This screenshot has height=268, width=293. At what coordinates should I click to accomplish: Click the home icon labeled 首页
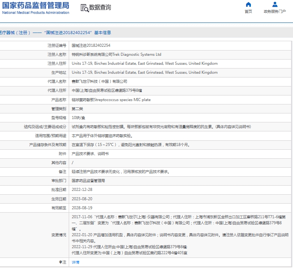[248, 4]
